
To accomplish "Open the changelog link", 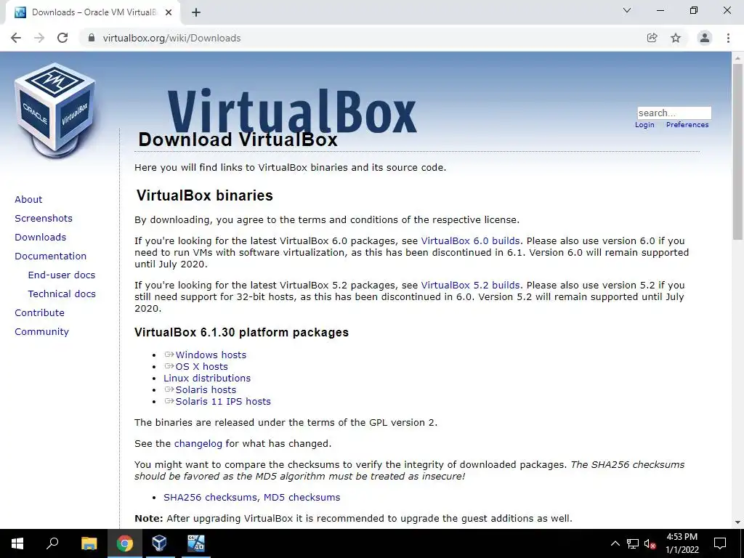I will [x=198, y=444].
